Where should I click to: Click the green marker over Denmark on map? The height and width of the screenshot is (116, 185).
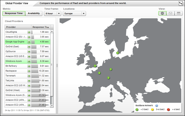tap(118, 53)
